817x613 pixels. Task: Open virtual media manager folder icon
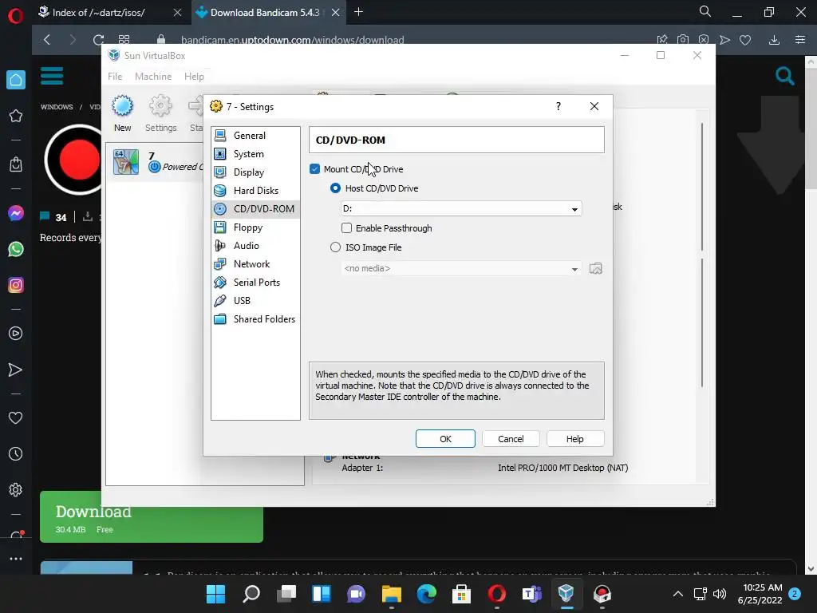pyautogui.click(x=595, y=268)
